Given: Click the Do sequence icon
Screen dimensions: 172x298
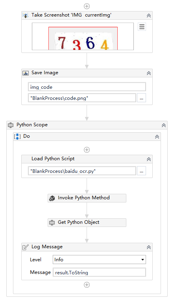Looking at the screenshot, I should [17, 137].
